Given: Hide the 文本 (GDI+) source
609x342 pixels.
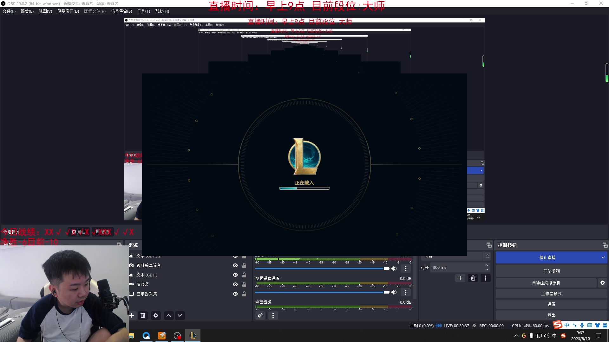Looking at the screenshot, I should tap(235, 275).
